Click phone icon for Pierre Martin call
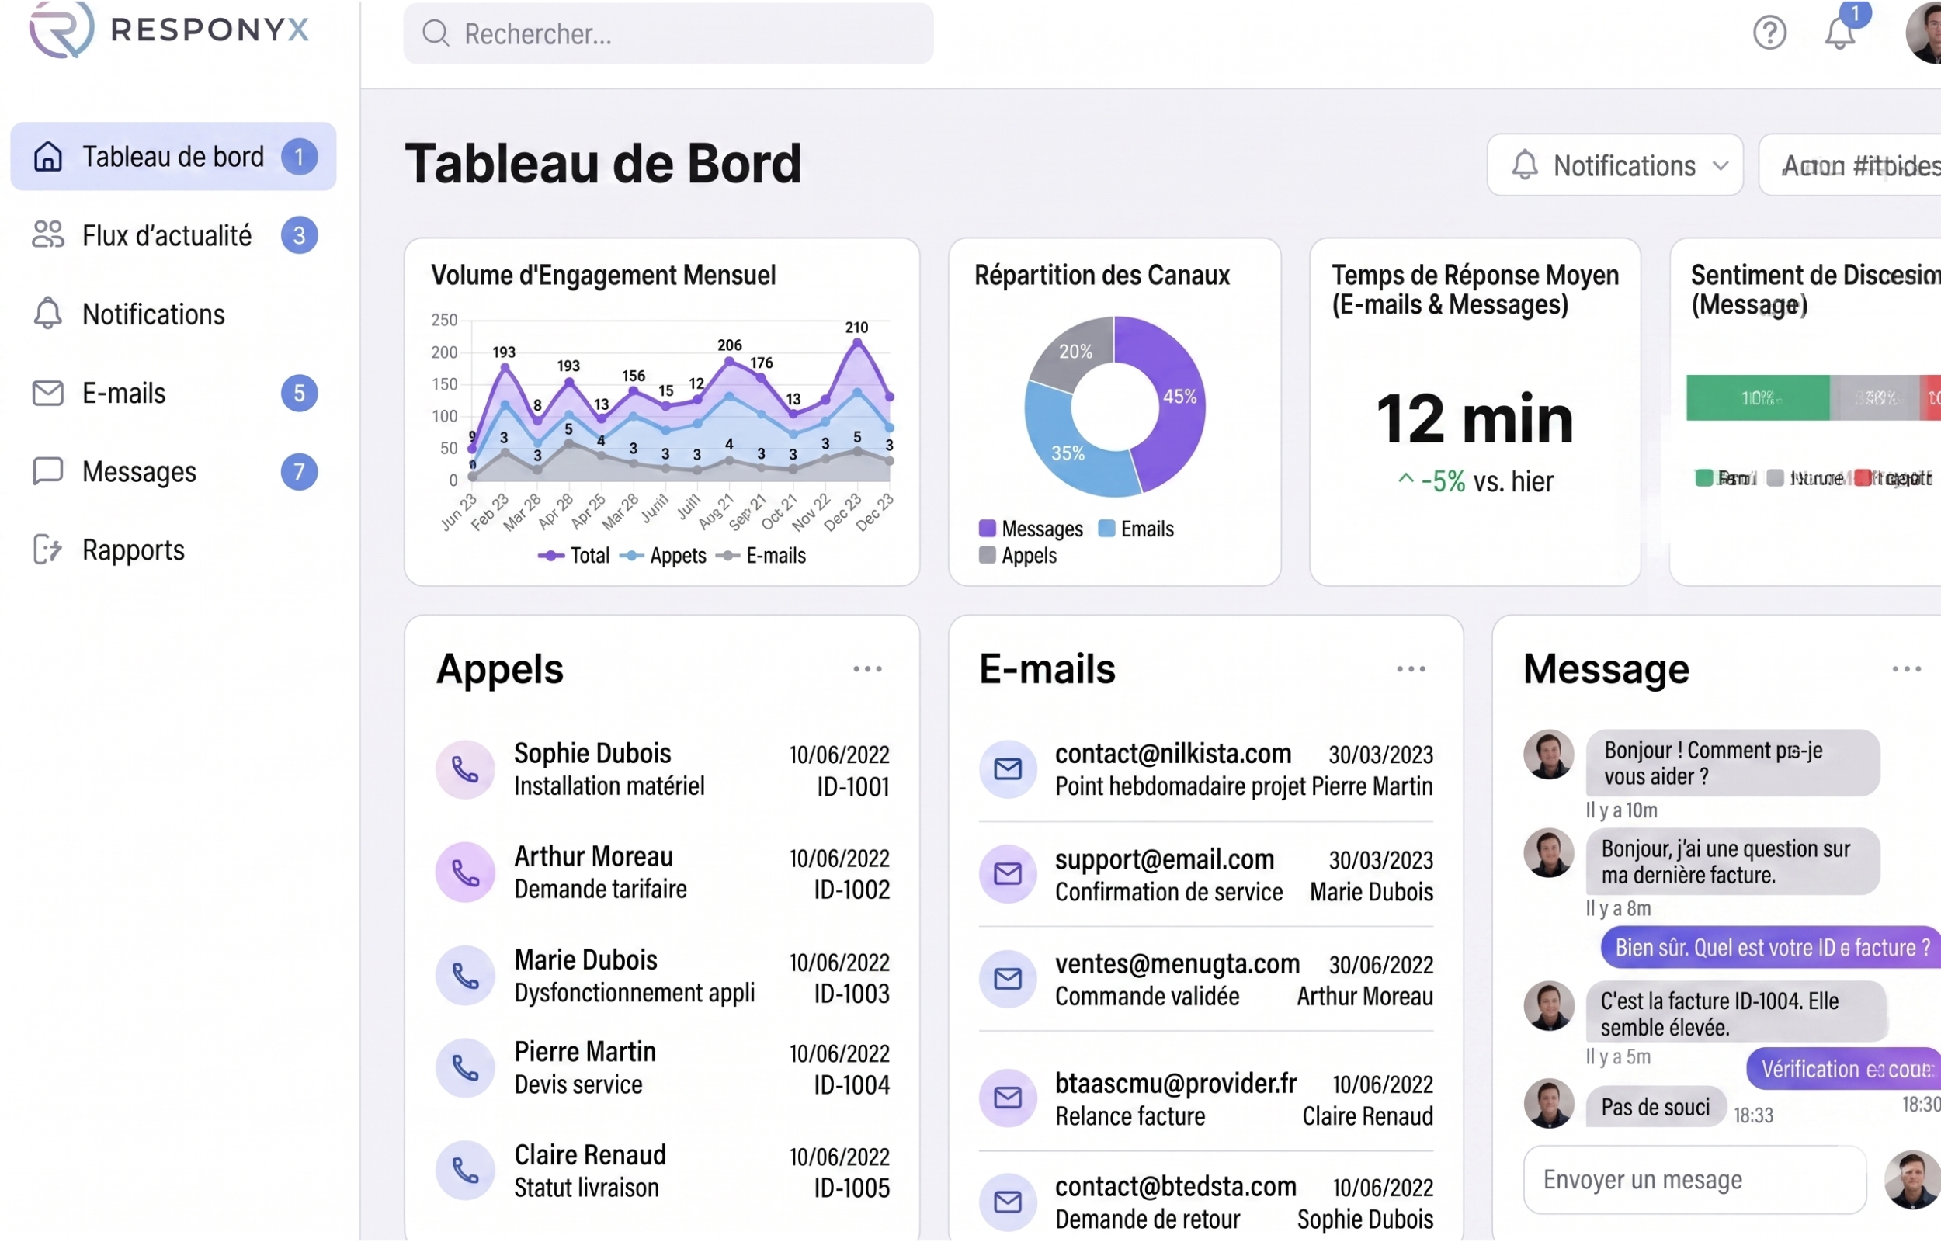This screenshot has height=1242, width=1941. click(x=464, y=1068)
